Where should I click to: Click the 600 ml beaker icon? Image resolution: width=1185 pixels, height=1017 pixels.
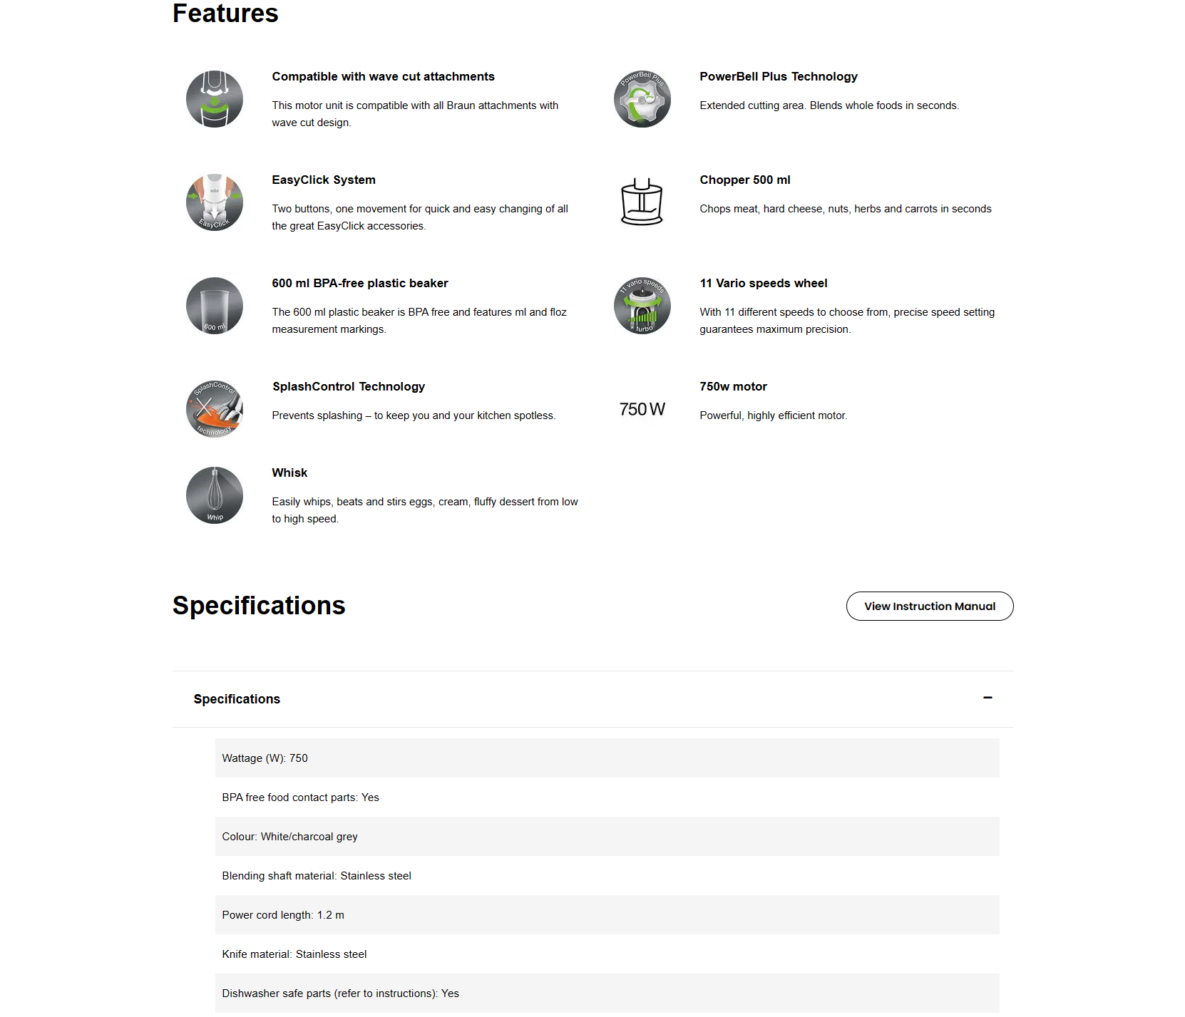pos(215,306)
